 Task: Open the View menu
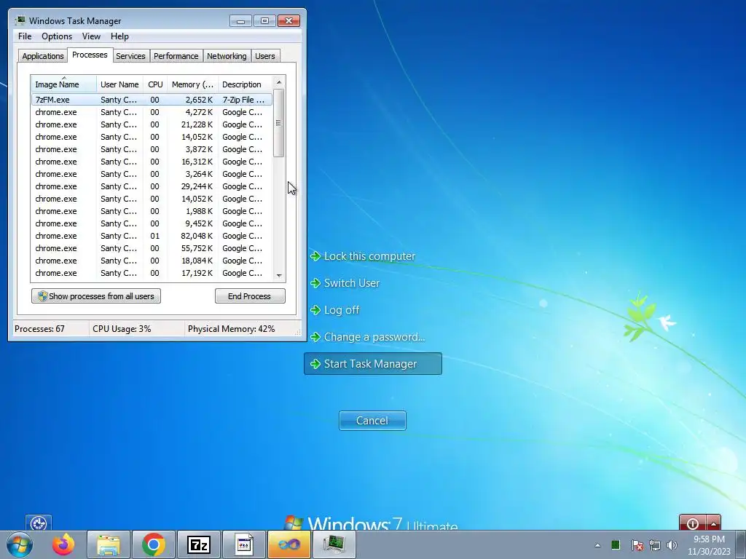click(x=91, y=36)
